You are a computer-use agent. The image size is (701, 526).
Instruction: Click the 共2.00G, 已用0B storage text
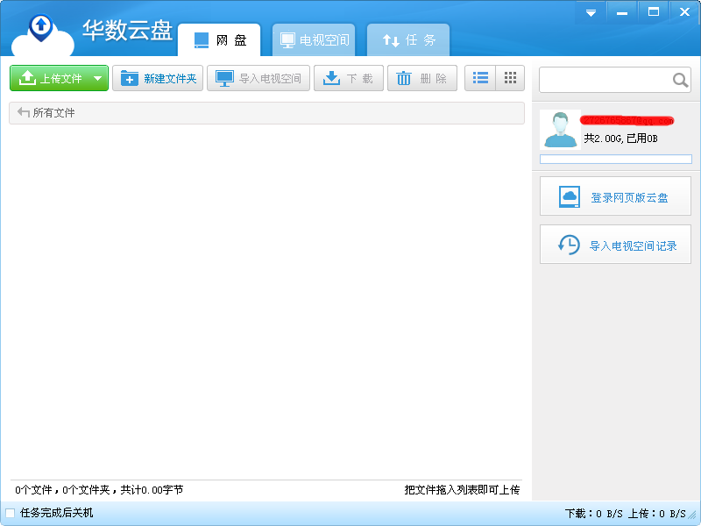tap(620, 139)
